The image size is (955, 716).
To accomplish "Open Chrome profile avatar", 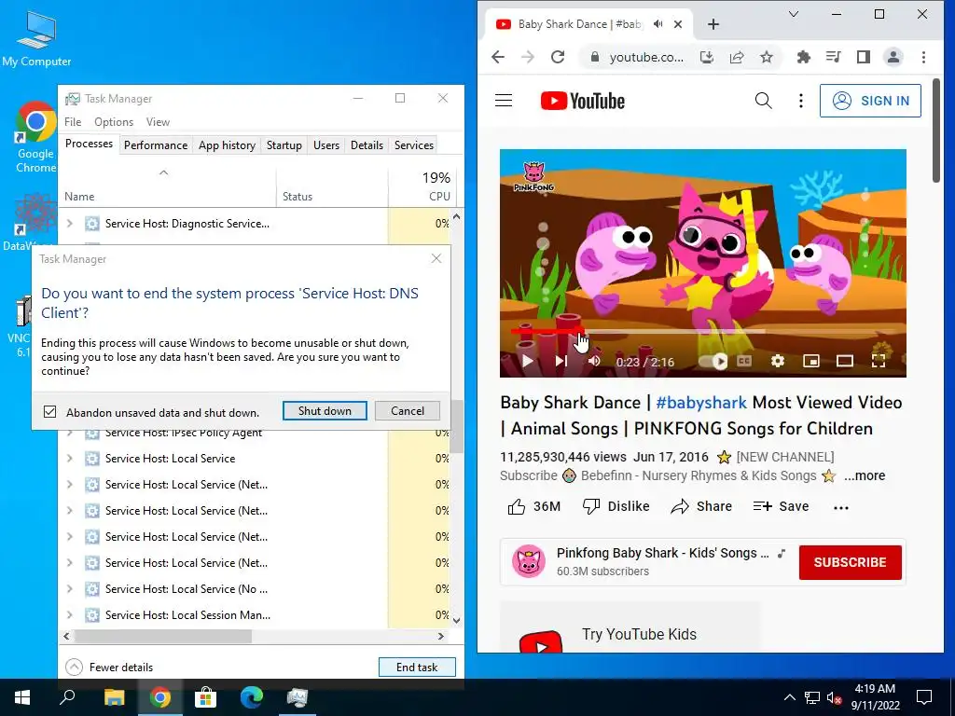I will tap(893, 57).
